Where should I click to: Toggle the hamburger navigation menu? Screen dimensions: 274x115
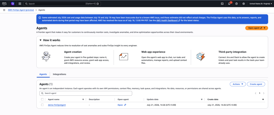(x=4, y=10)
